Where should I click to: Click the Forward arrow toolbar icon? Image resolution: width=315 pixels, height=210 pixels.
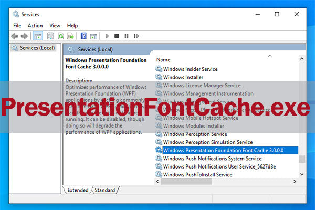pos(24,36)
